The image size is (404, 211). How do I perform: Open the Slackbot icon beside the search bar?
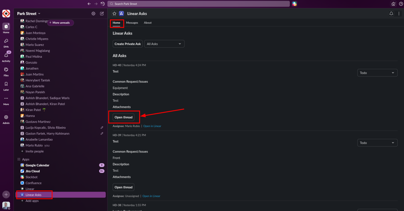coord(294,4)
